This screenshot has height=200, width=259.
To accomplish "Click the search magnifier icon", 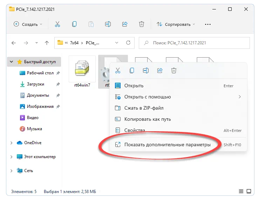I will tap(146, 43).
